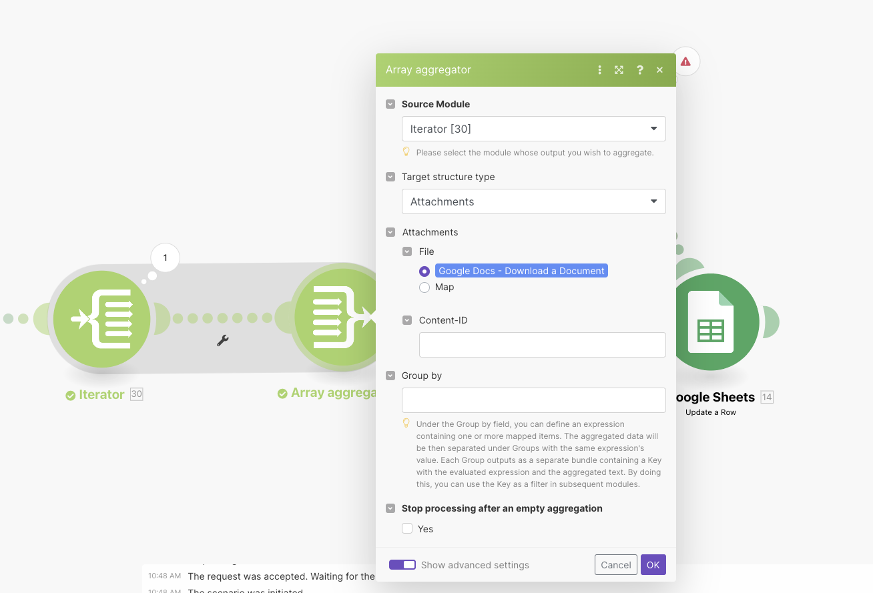Expand the Array aggregator dialog to fullscreen
This screenshot has height=593, width=873.
tap(619, 70)
